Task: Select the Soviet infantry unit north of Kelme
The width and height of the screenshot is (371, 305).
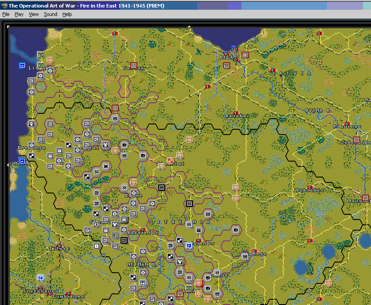Action: [134, 182]
